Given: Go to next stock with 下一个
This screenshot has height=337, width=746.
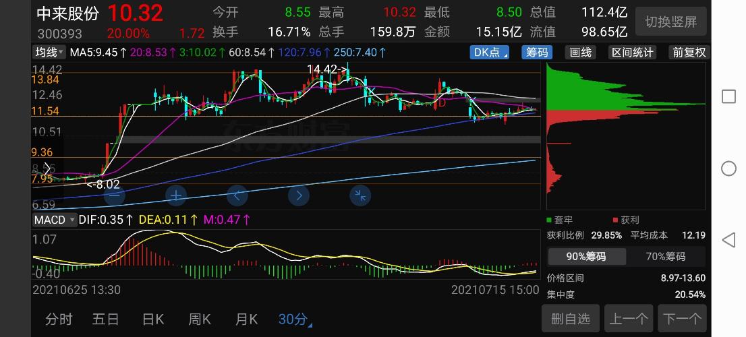Looking at the screenshot, I should tap(682, 318).
